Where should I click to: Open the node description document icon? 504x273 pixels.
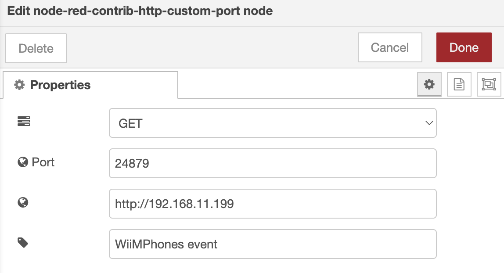(x=459, y=84)
